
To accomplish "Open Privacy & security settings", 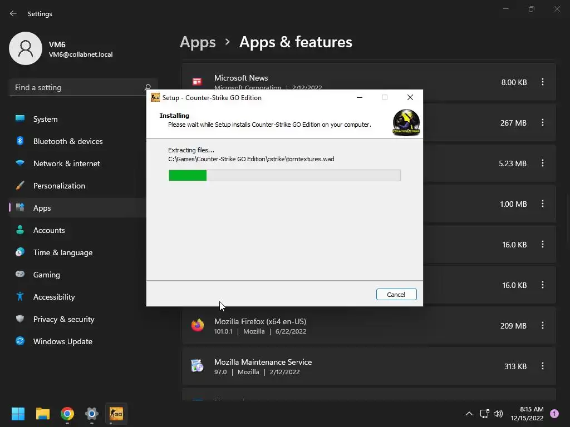I will point(78,319).
